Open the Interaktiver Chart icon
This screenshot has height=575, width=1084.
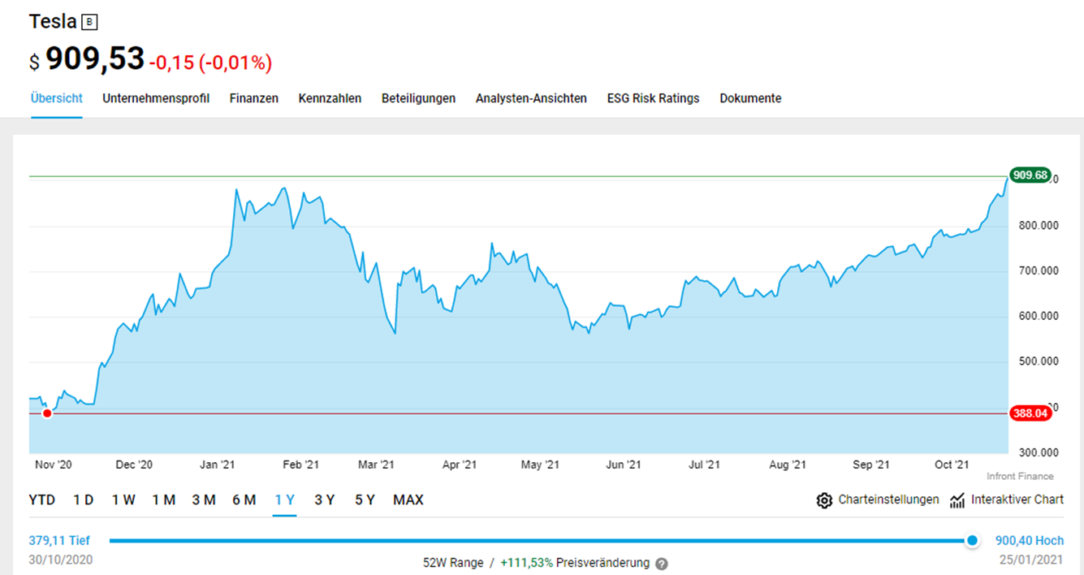957,500
